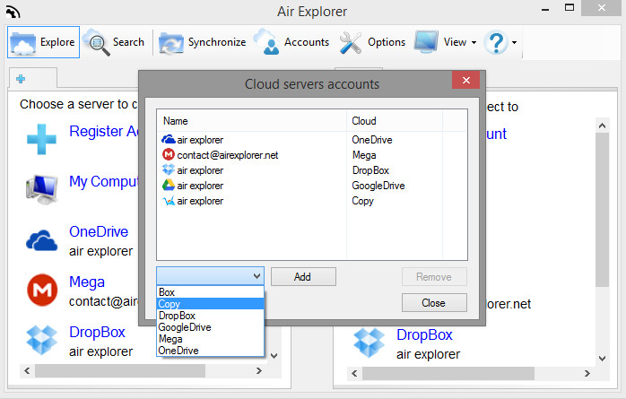This screenshot has height=399, width=626.
Task: Open the My Computer link
Action: pyautogui.click(x=104, y=181)
